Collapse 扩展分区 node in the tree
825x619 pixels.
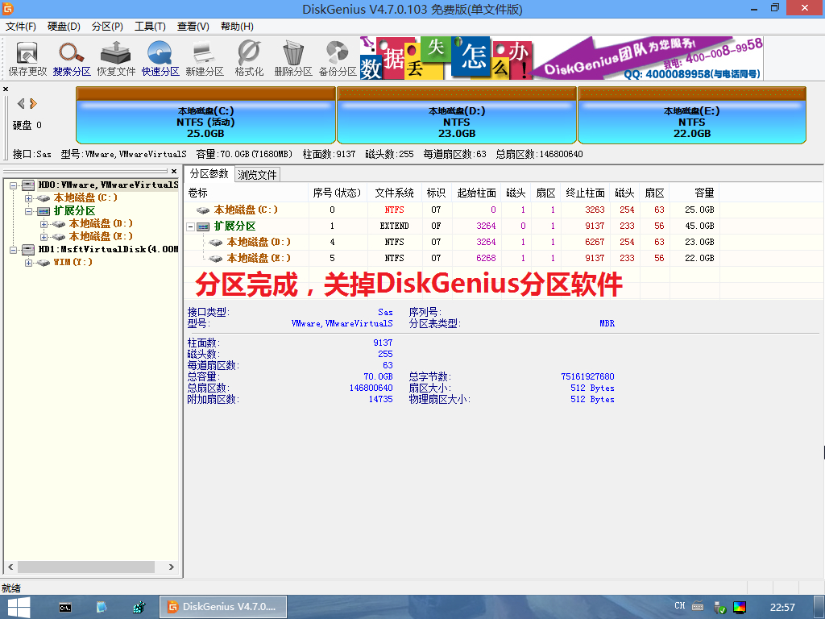pyautogui.click(x=29, y=211)
